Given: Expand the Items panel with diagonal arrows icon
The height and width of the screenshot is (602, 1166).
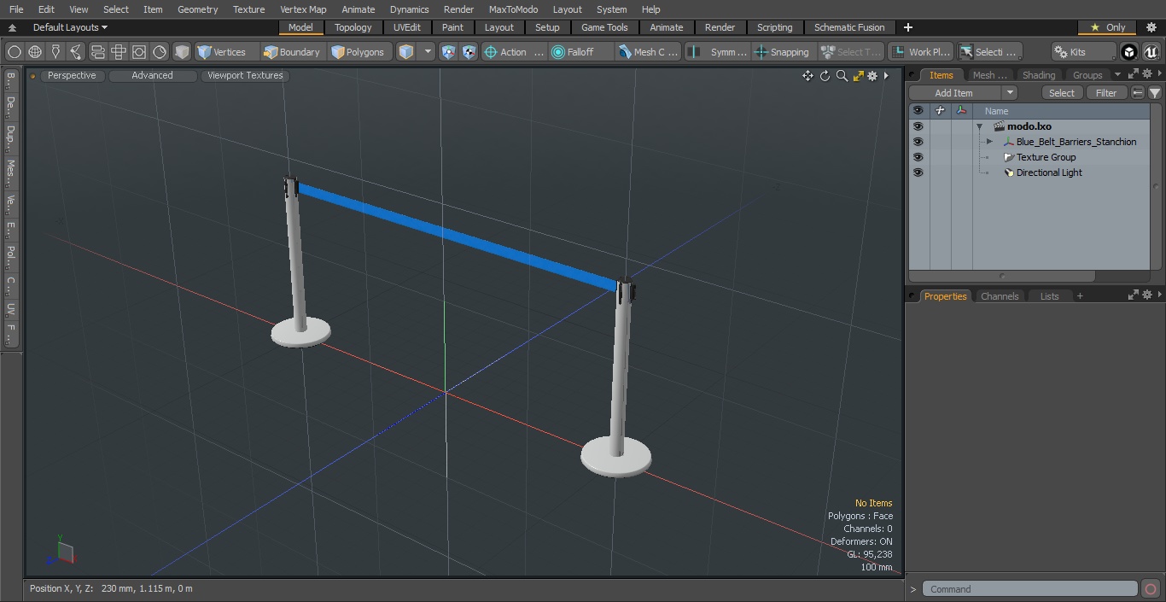Looking at the screenshot, I should pos(1134,74).
